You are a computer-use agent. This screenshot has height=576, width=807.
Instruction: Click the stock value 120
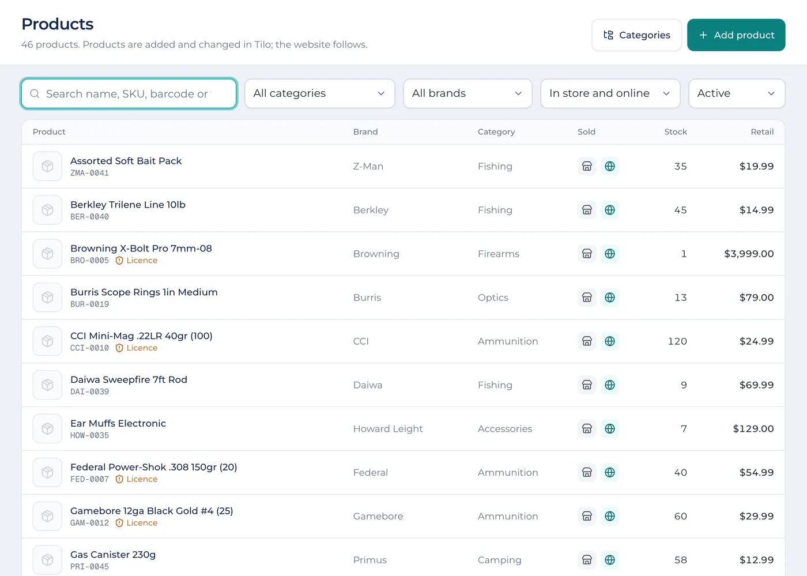pos(677,341)
